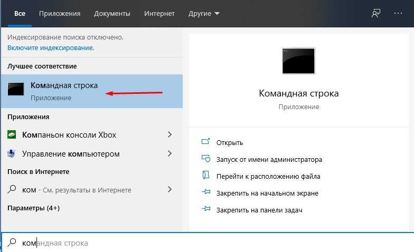Select the Документы tab
Viewport: 414px width, 252px height.
click(x=112, y=14)
